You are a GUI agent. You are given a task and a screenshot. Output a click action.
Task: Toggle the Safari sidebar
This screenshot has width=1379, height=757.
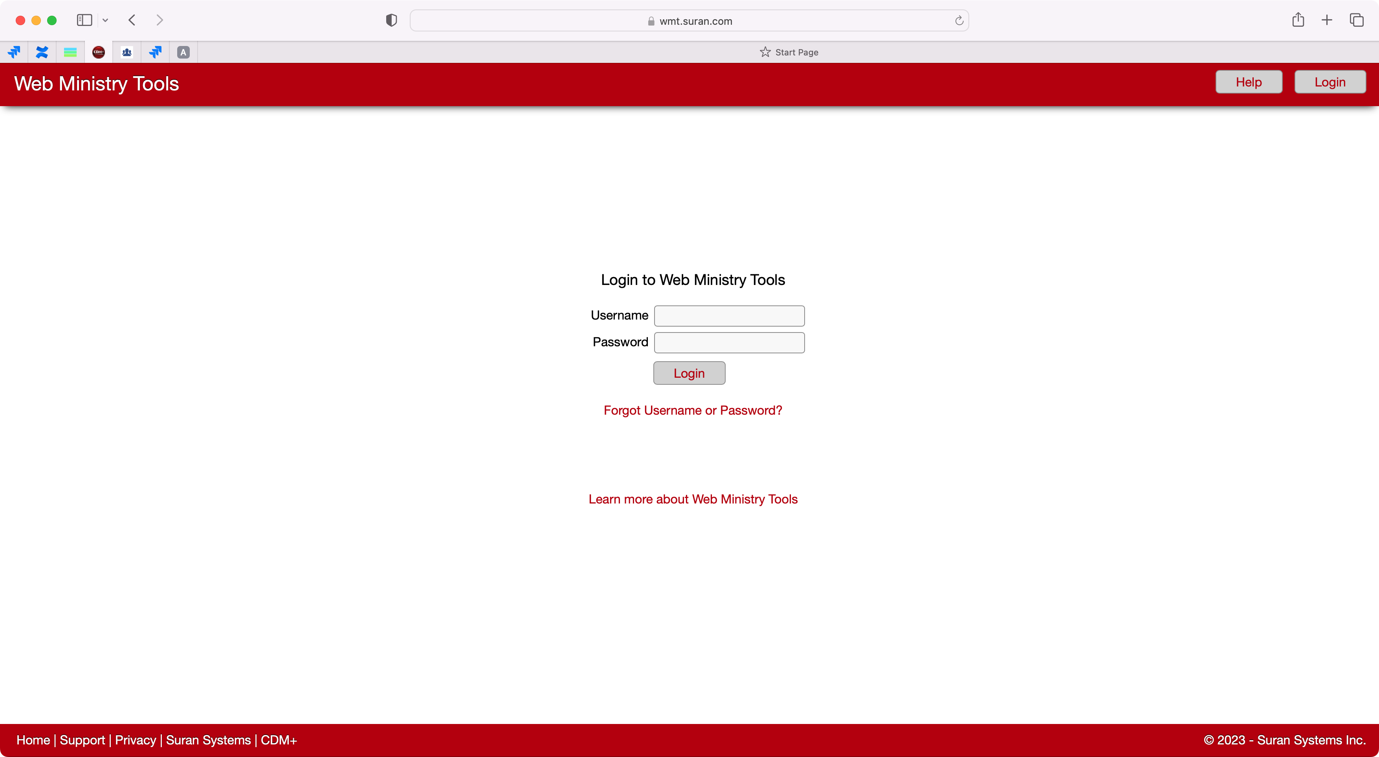point(84,20)
